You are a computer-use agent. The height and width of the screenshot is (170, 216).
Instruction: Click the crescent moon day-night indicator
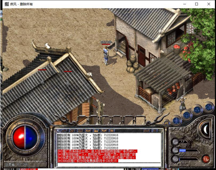click(x=205, y=130)
